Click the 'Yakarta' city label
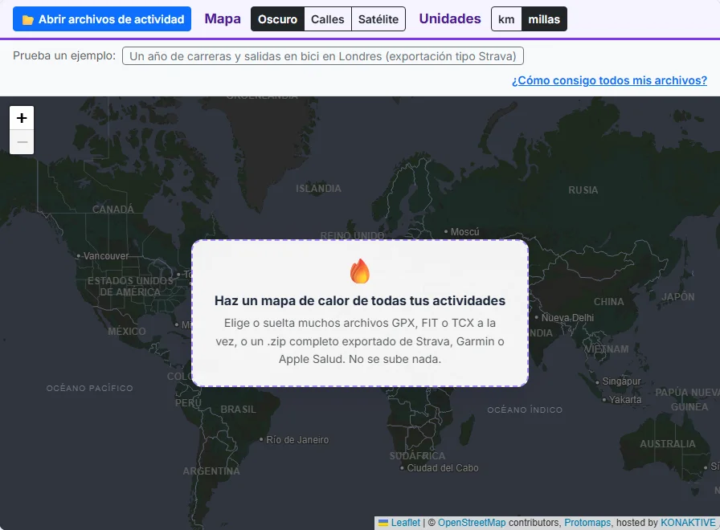 [625, 400]
